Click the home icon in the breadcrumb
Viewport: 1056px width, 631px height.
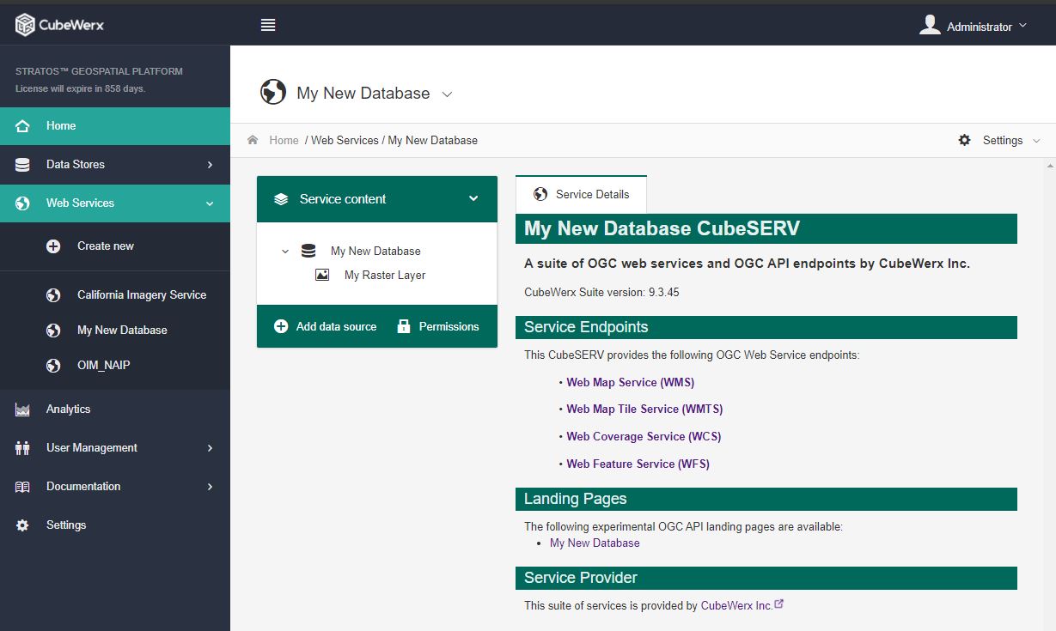pyautogui.click(x=253, y=140)
